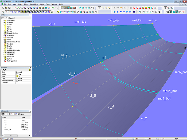Click the Name column header
Viewport: 187px width, 140px height.
[x=4, y=117]
